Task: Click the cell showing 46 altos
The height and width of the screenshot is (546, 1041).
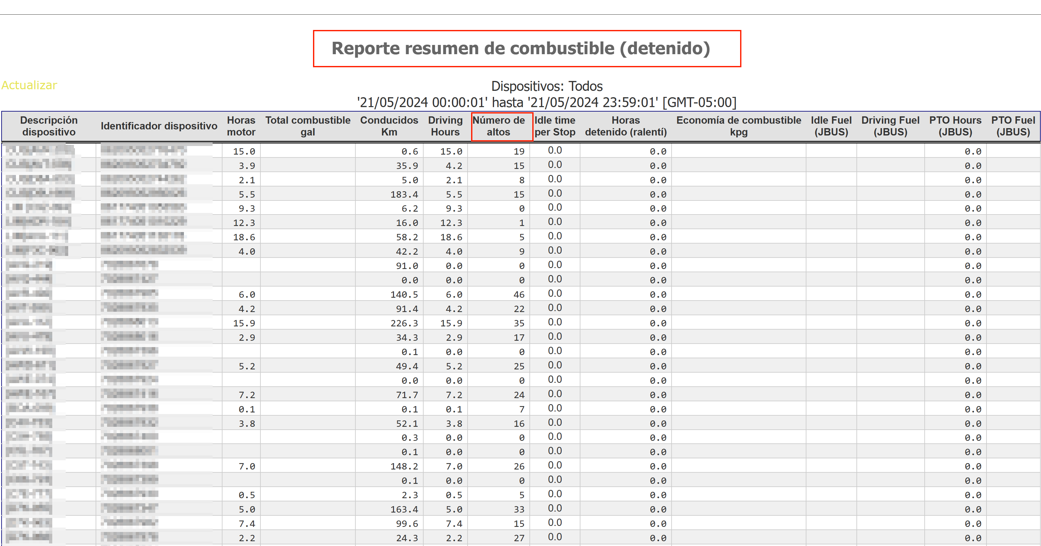Action: tap(519, 295)
